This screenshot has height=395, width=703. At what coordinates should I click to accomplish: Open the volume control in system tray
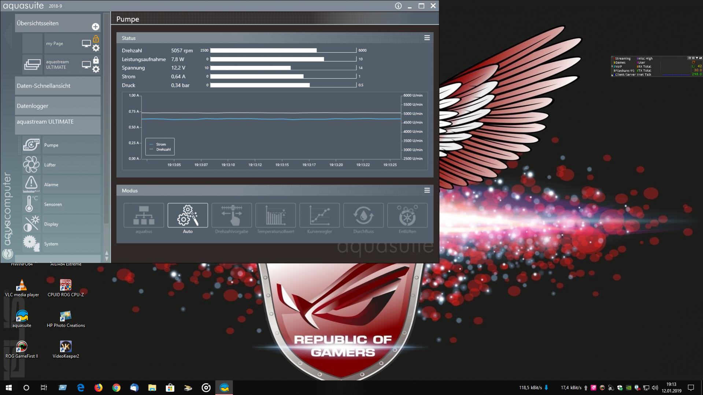[655, 388]
